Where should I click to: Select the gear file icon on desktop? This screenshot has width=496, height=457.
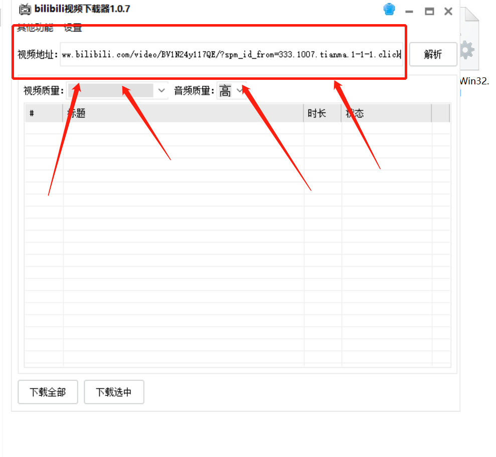pos(470,39)
